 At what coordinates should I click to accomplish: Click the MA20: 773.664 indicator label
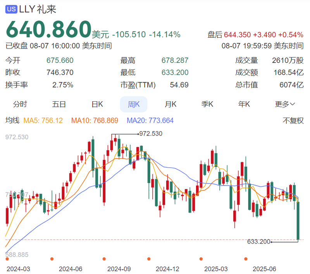150,120
